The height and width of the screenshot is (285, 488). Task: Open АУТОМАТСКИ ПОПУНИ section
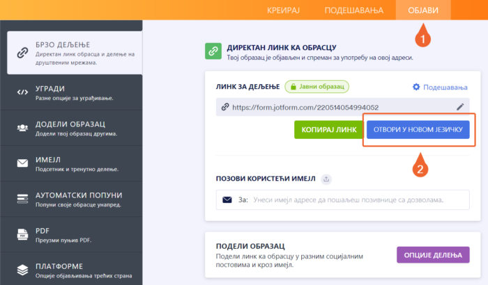[x=71, y=199]
